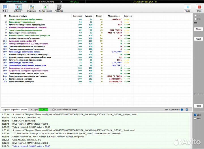Screen dimensions: 204x149
Task: Select the API radio button
Action: 195,16
